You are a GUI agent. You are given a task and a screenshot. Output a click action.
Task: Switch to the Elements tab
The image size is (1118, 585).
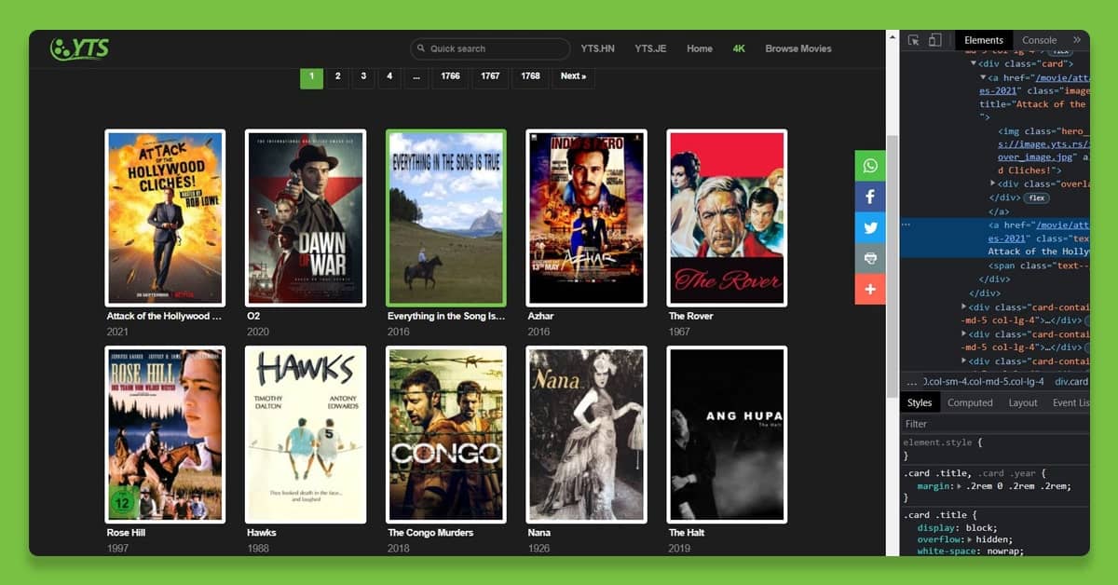tap(984, 40)
